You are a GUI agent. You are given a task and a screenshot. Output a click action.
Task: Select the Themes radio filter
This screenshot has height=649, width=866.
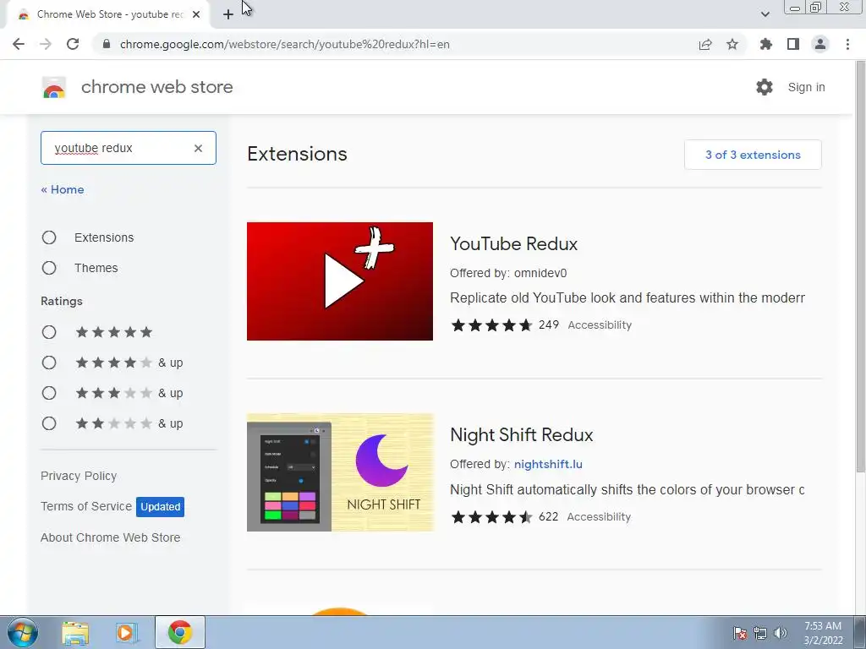[x=49, y=268]
